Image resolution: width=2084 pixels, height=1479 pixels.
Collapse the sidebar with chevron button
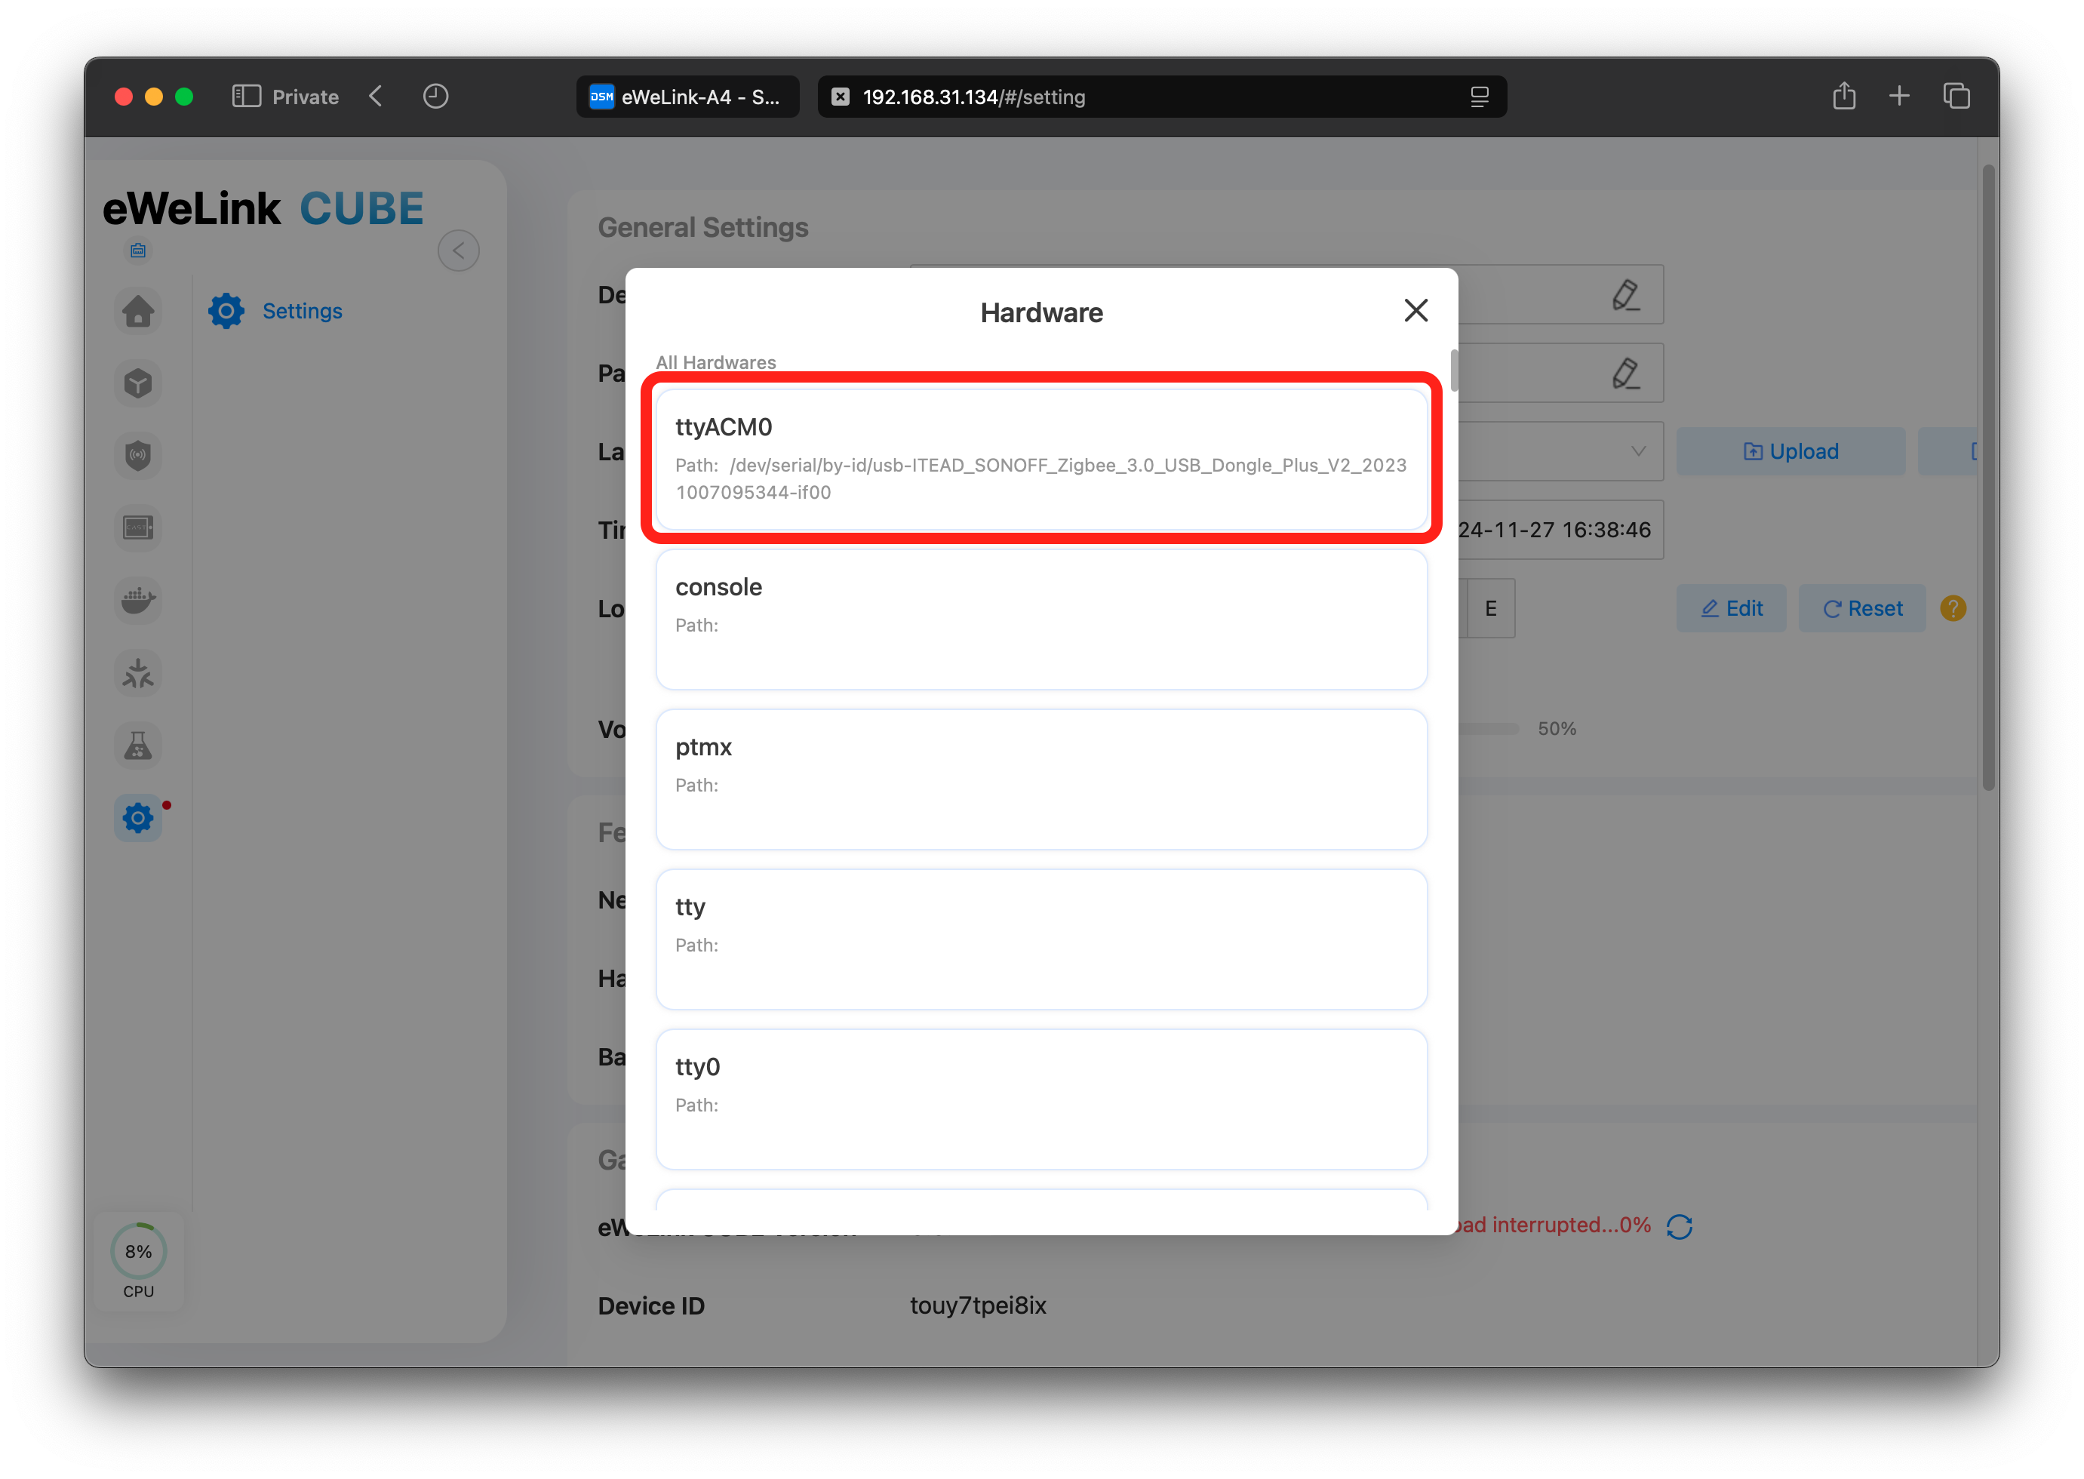point(458,251)
